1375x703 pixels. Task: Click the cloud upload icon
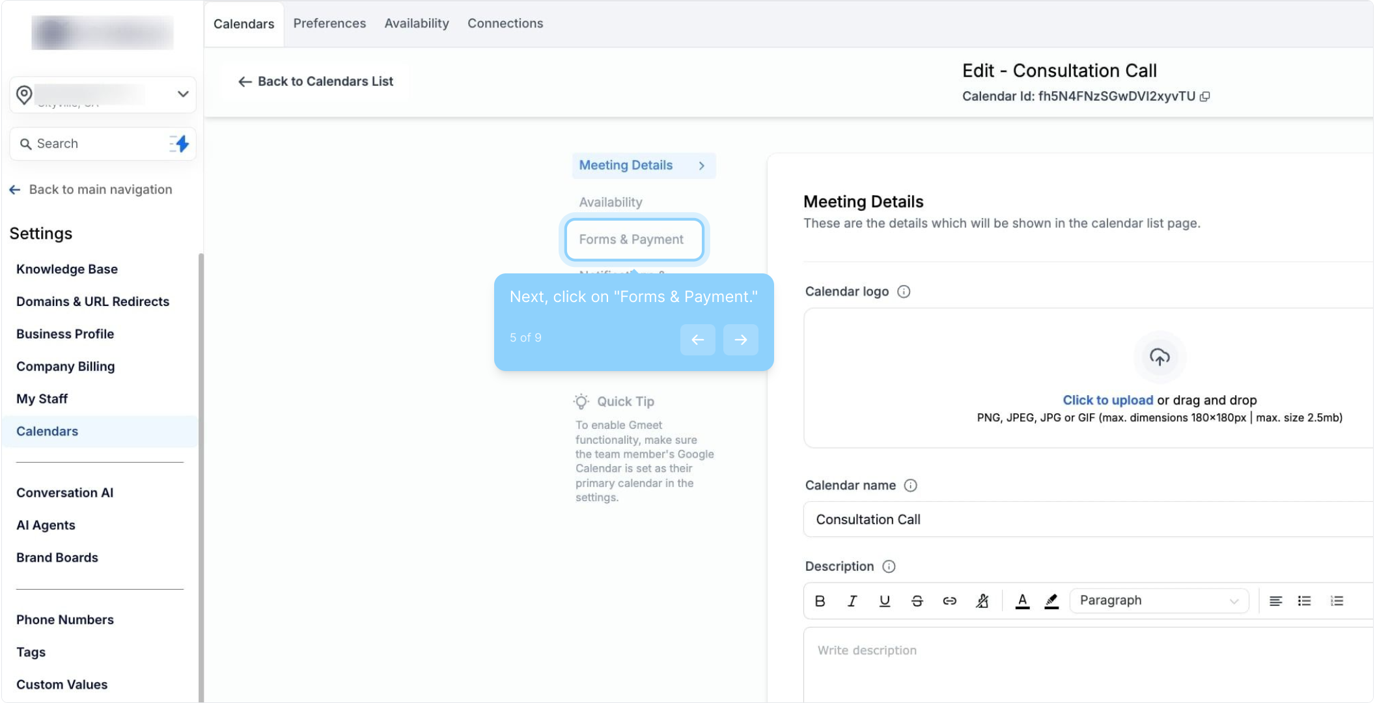1160,357
